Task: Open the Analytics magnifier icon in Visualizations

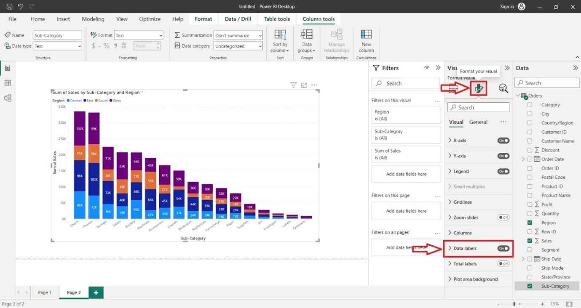Action: point(503,88)
